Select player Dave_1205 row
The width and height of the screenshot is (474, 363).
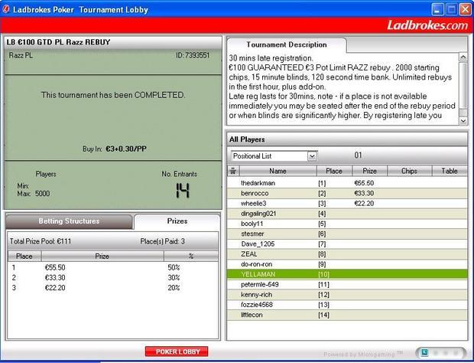(x=347, y=244)
